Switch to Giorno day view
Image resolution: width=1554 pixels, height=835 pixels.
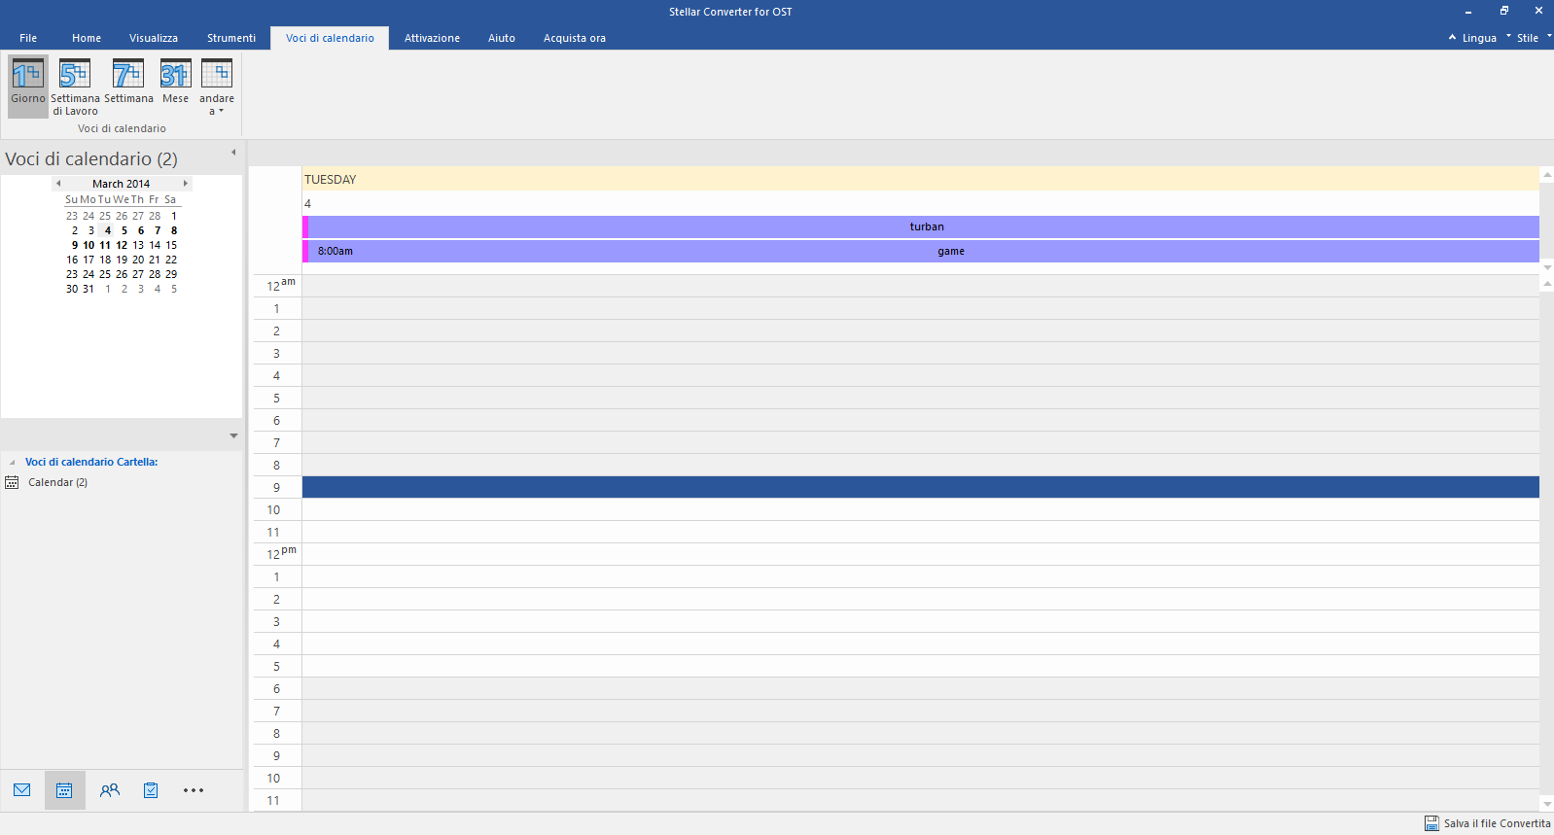[x=28, y=86]
